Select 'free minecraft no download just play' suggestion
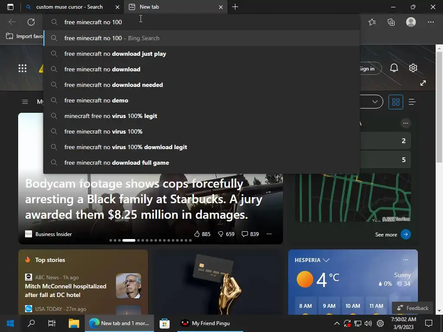The width and height of the screenshot is (443, 332). [x=202, y=54]
